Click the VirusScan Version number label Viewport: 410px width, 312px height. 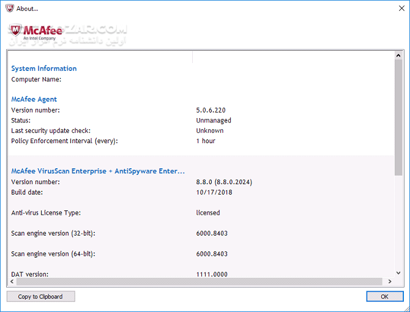click(x=35, y=182)
